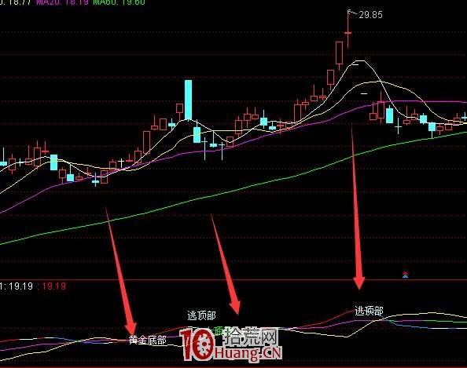
Task: Select the red 19.19 indicator value
Action: click(54, 286)
